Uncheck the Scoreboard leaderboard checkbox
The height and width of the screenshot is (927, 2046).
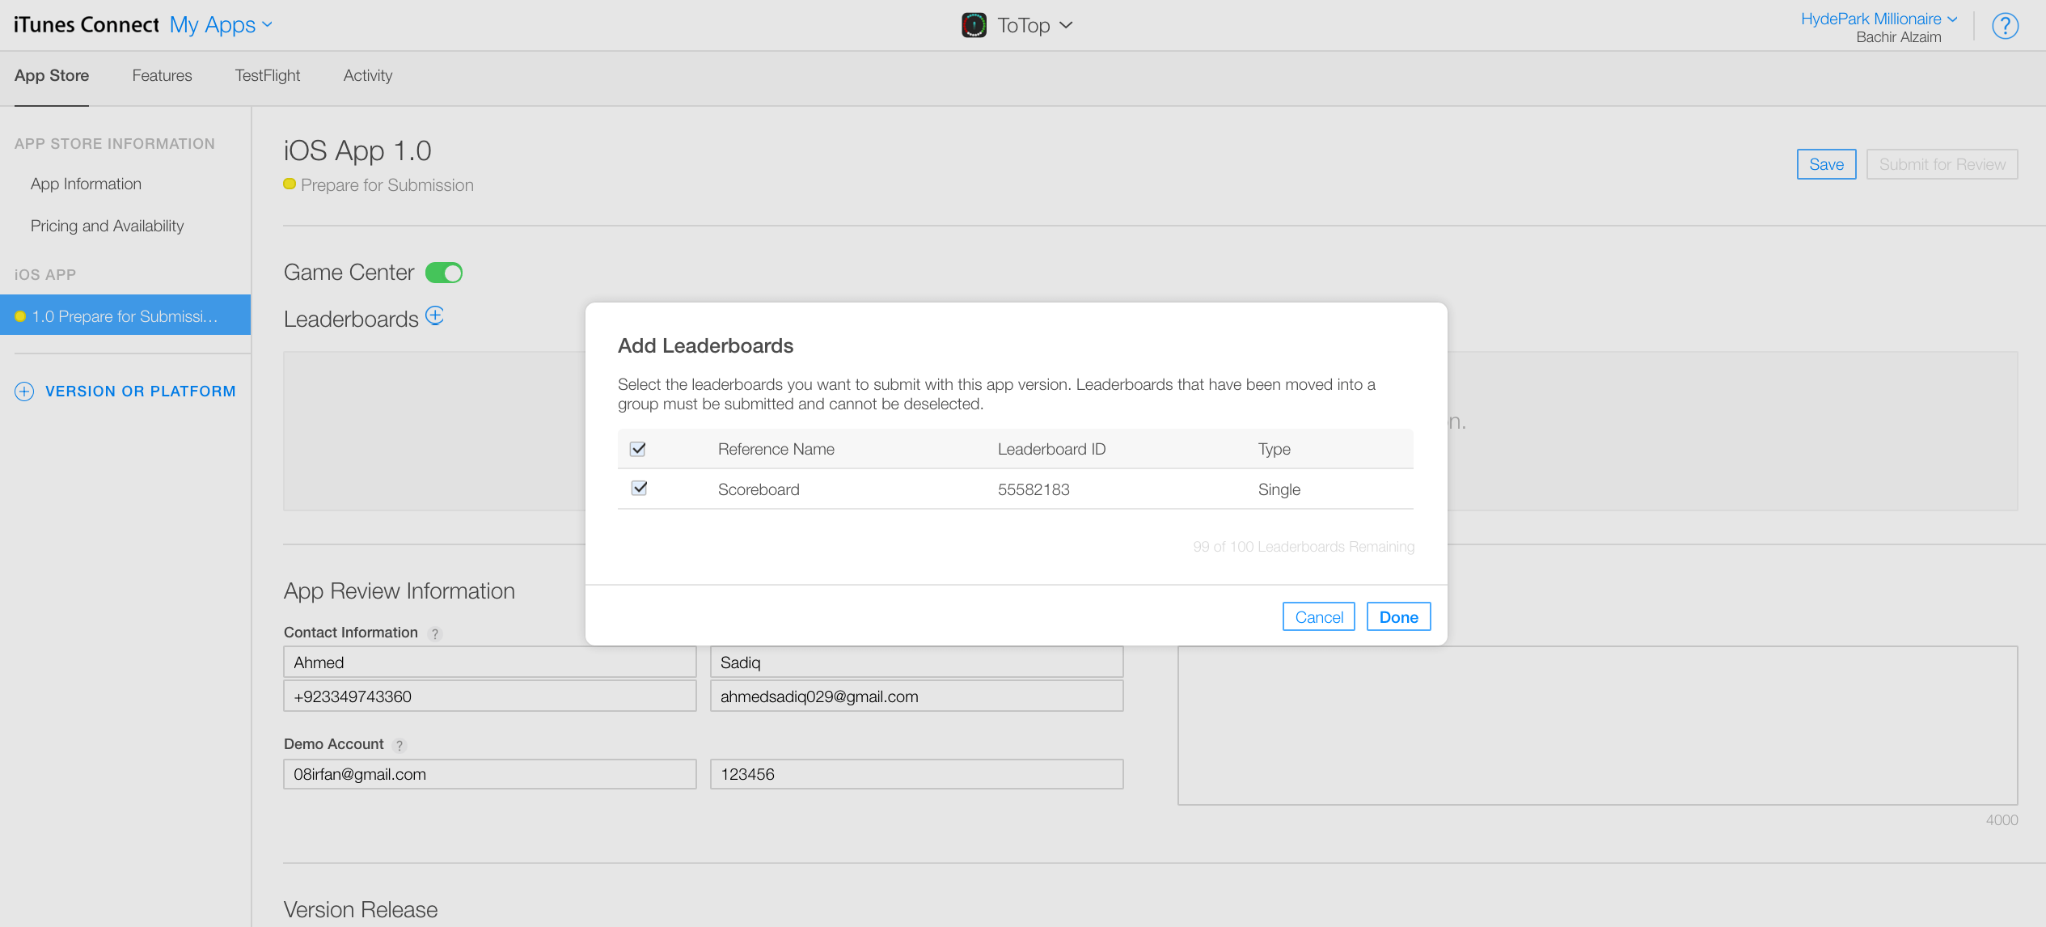(639, 488)
